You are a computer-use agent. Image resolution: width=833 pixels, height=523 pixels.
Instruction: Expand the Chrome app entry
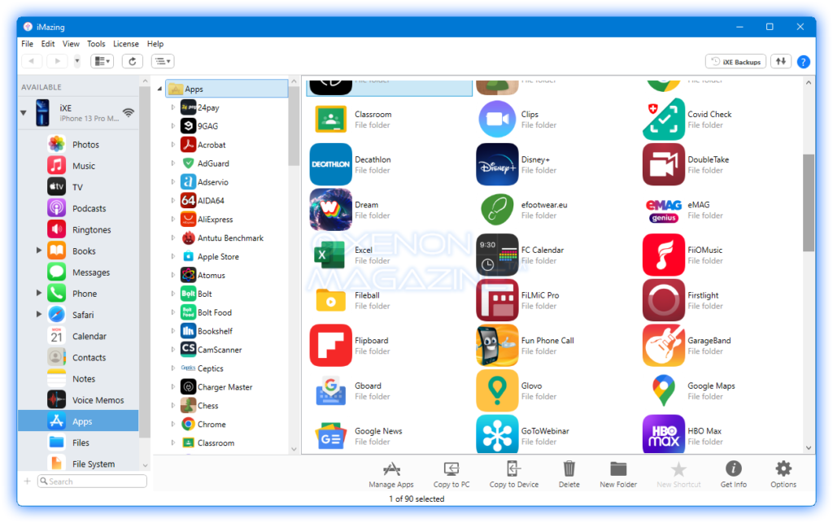172,424
